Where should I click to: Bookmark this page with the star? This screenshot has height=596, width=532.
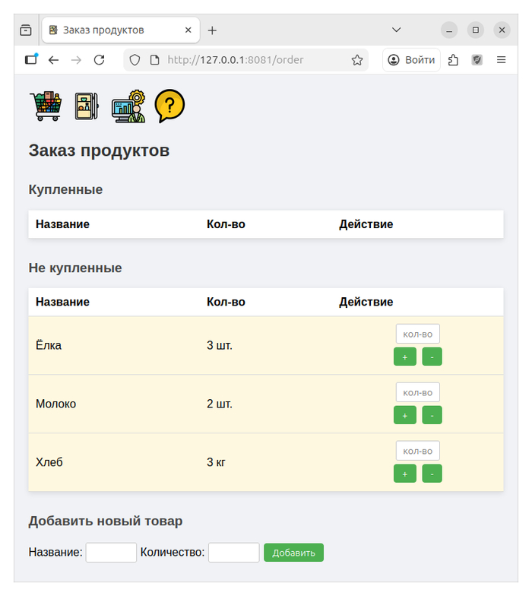(x=357, y=60)
